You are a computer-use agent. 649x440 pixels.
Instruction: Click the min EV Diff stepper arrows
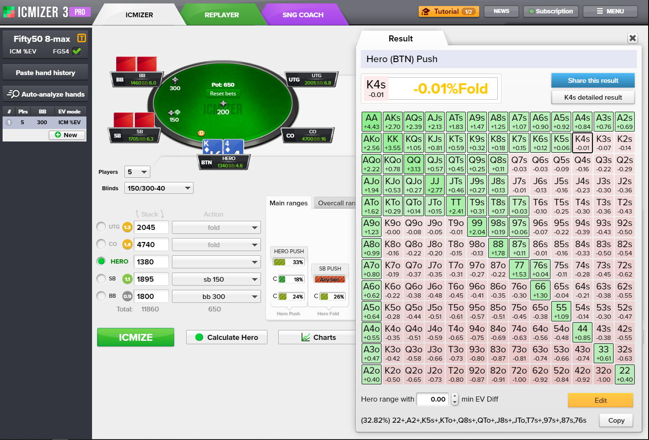pos(455,399)
